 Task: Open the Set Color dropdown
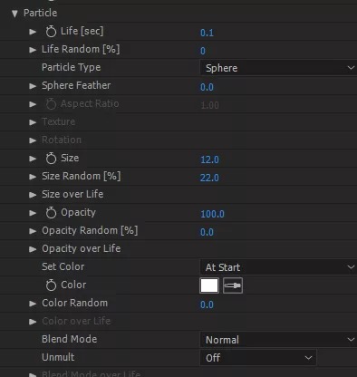pyautogui.click(x=278, y=267)
